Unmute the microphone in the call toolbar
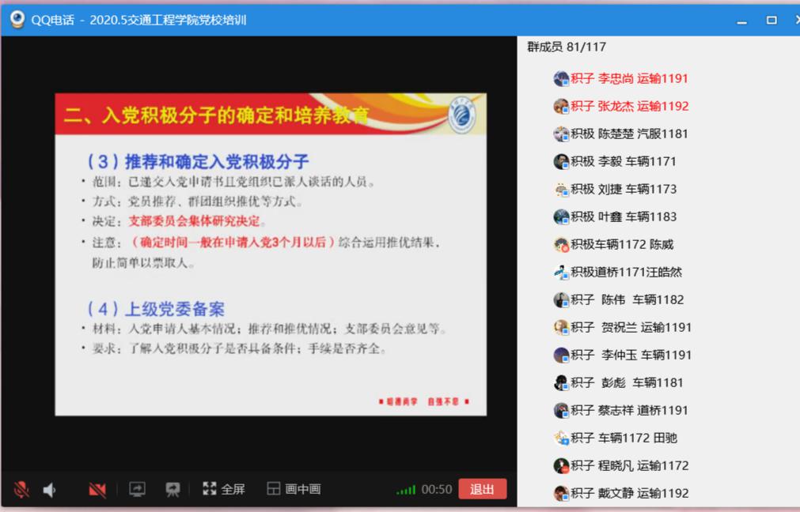The height and width of the screenshot is (512, 800). tap(21, 490)
